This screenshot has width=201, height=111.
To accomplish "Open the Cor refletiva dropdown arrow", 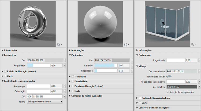I will (x=199, y=87).
